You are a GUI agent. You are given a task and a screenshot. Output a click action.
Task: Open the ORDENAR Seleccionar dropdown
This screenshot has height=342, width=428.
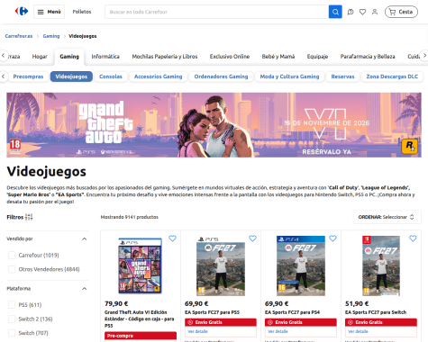click(387, 217)
